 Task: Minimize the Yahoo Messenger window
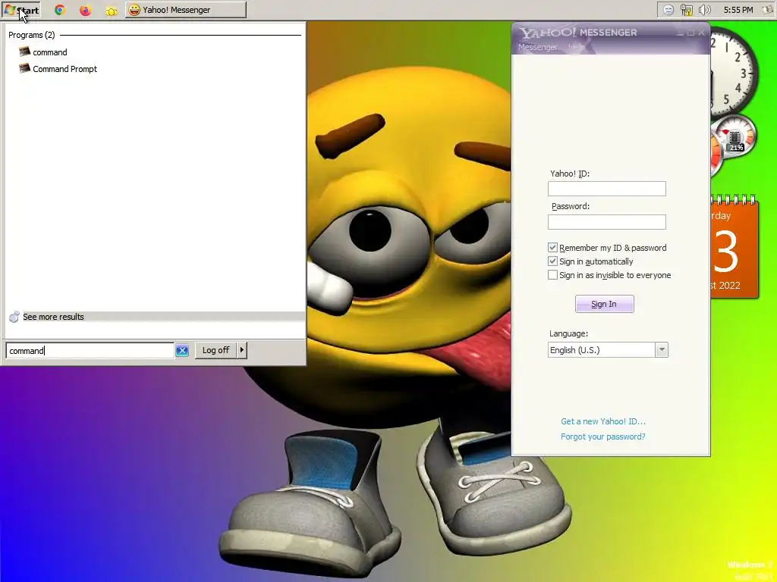680,33
